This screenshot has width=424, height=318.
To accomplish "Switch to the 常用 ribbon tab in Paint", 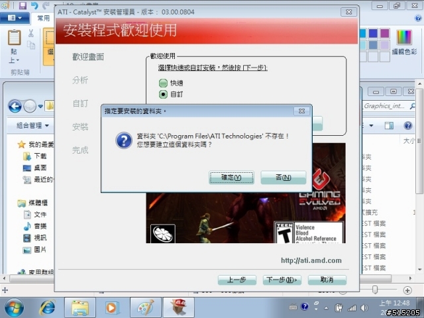I will 43,18.
